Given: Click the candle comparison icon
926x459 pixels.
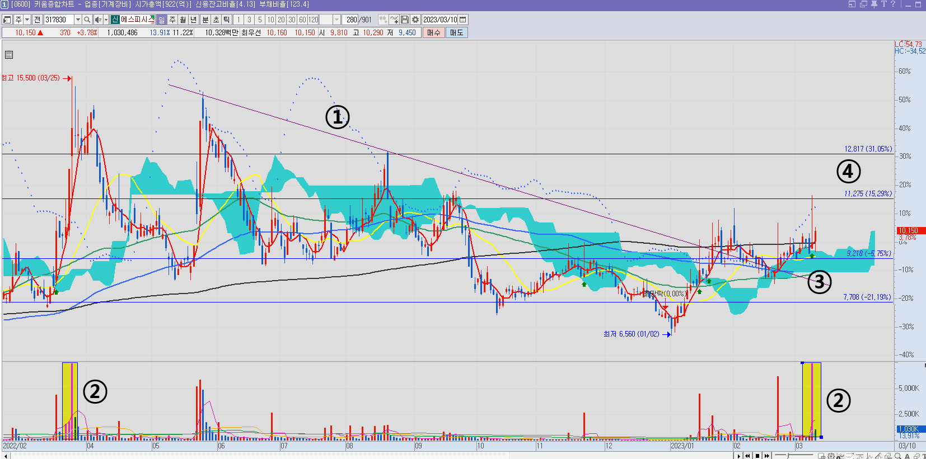Looking at the screenshot, I should (x=383, y=20).
